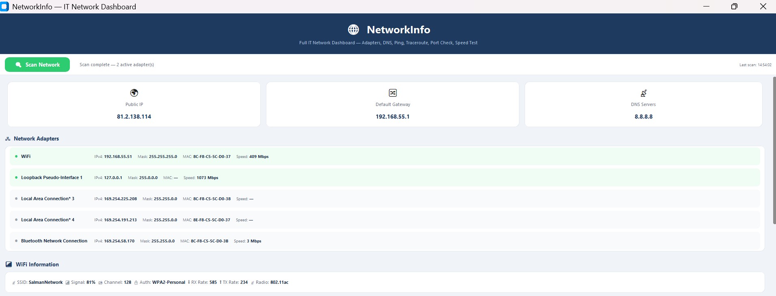This screenshot has width=776, height=296.
Task: Click the NetworkInfo app icon in title bar
Action: coord(4,6)
